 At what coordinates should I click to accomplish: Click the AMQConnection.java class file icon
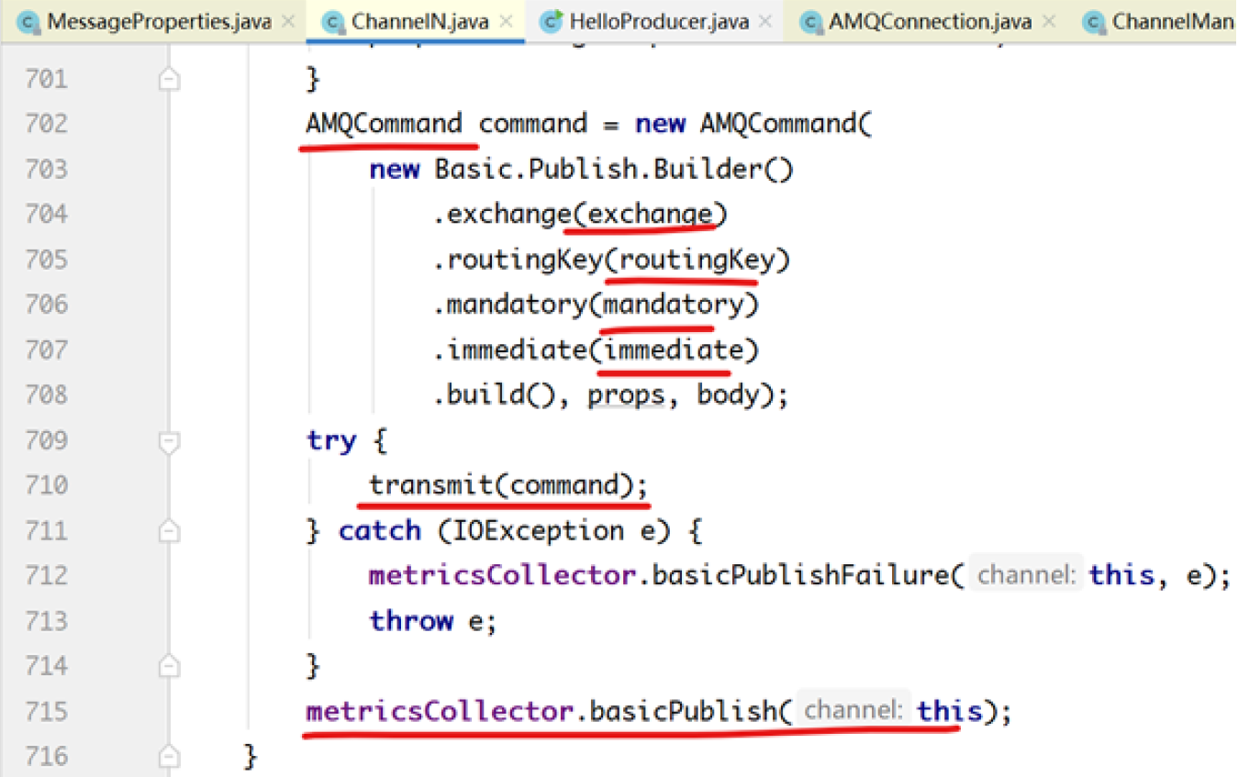click(810, 21)
